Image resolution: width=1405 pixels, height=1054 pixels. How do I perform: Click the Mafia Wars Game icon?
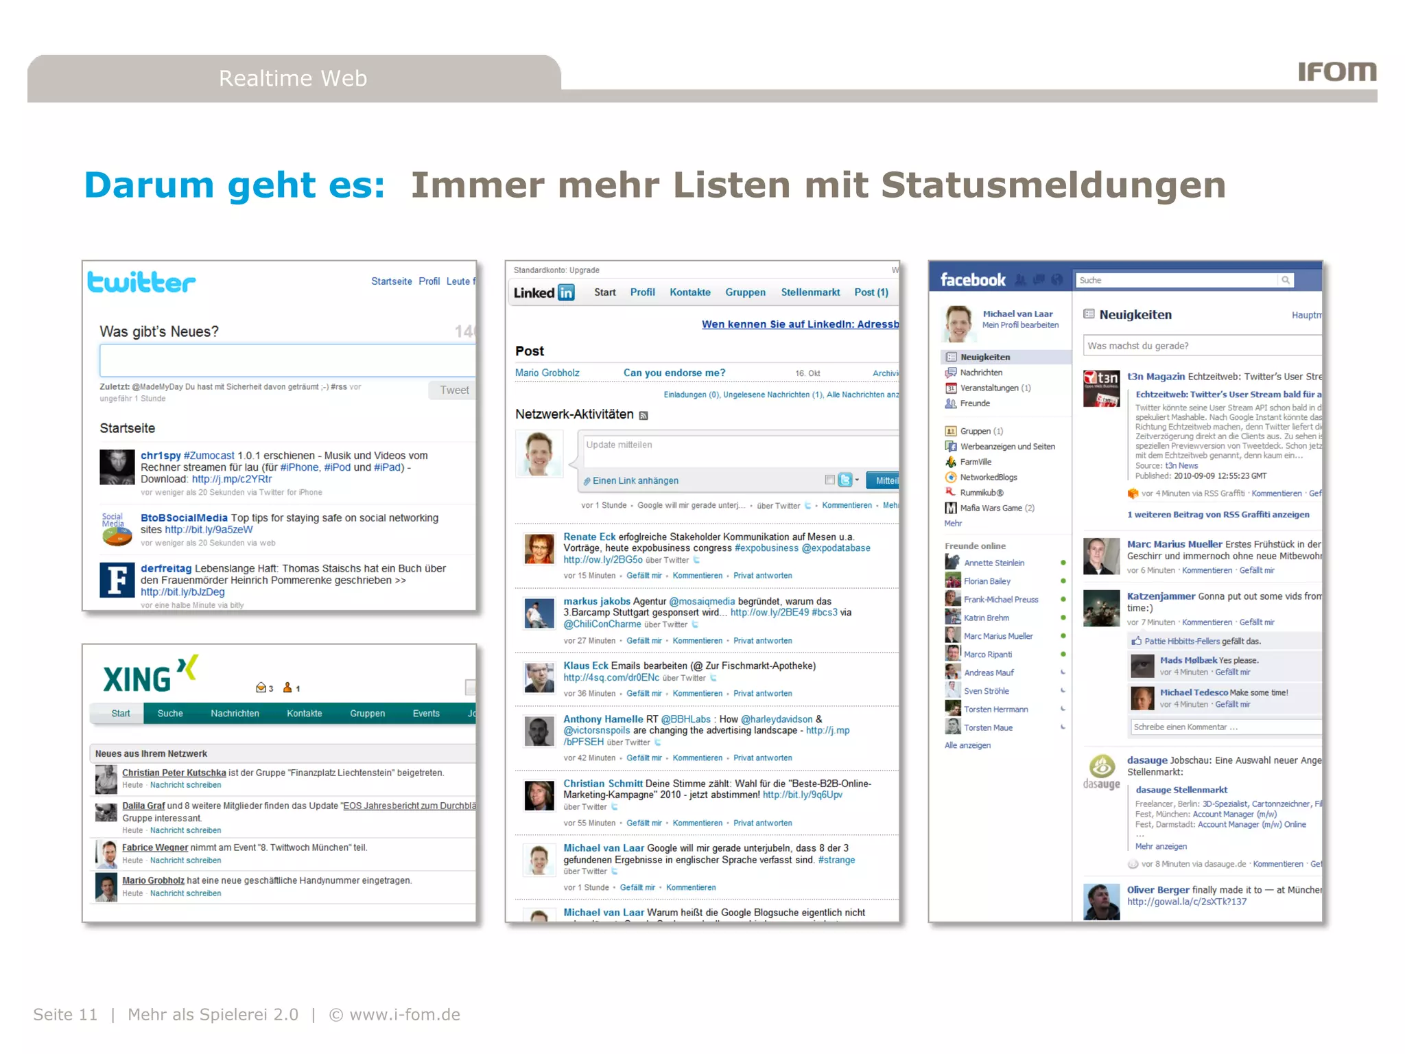click(951, 508)
